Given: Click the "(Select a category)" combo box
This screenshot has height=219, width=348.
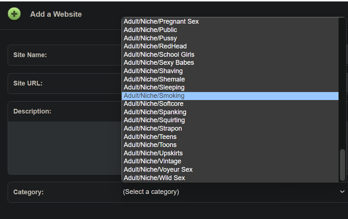Looking at the screenshot, I should tap(229, 192).
